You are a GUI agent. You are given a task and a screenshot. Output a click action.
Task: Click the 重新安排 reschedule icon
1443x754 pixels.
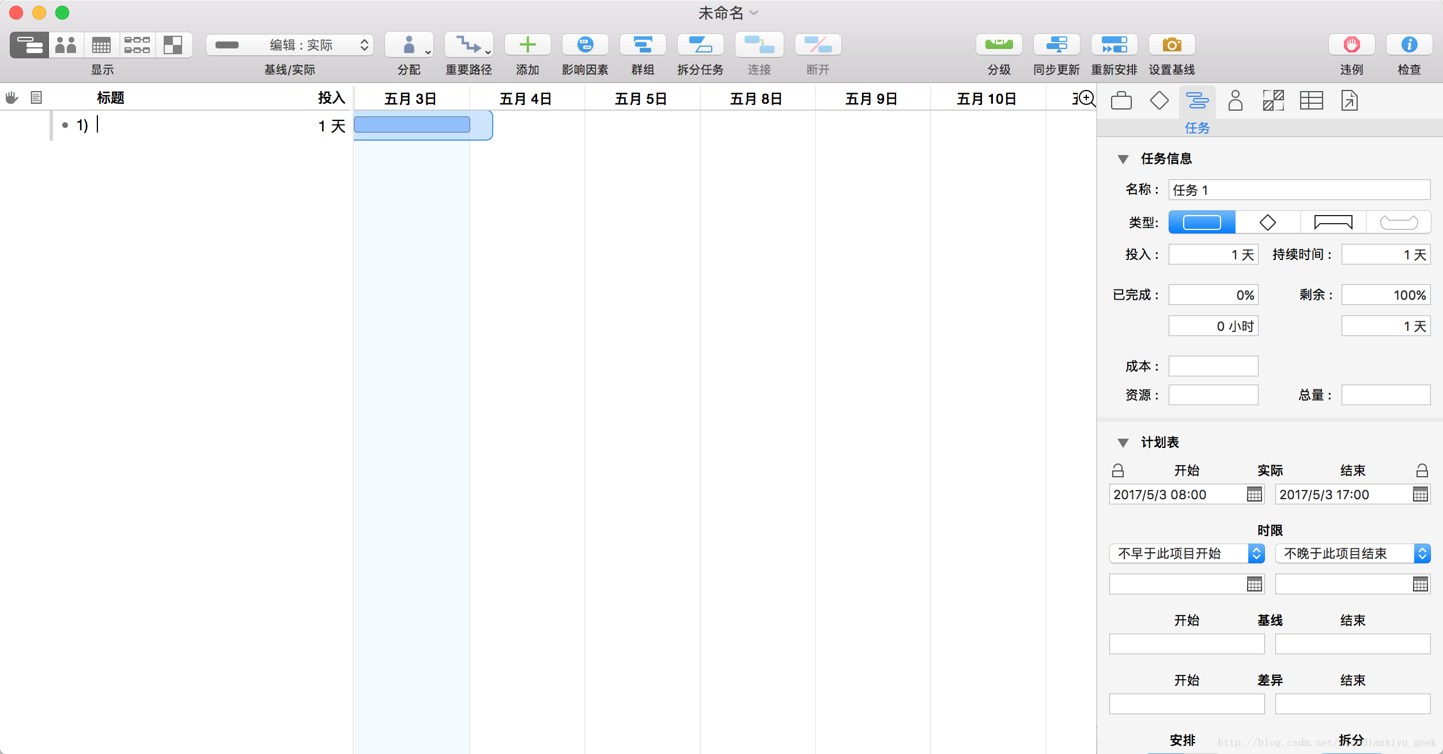pos(1114,44)
